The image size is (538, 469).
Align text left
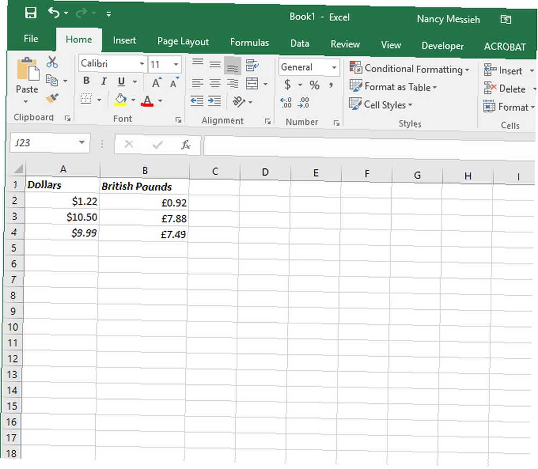coord(197,83)
